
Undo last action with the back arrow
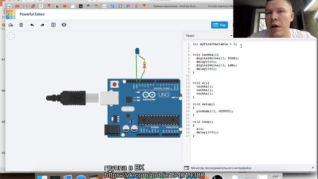point(32,25)
